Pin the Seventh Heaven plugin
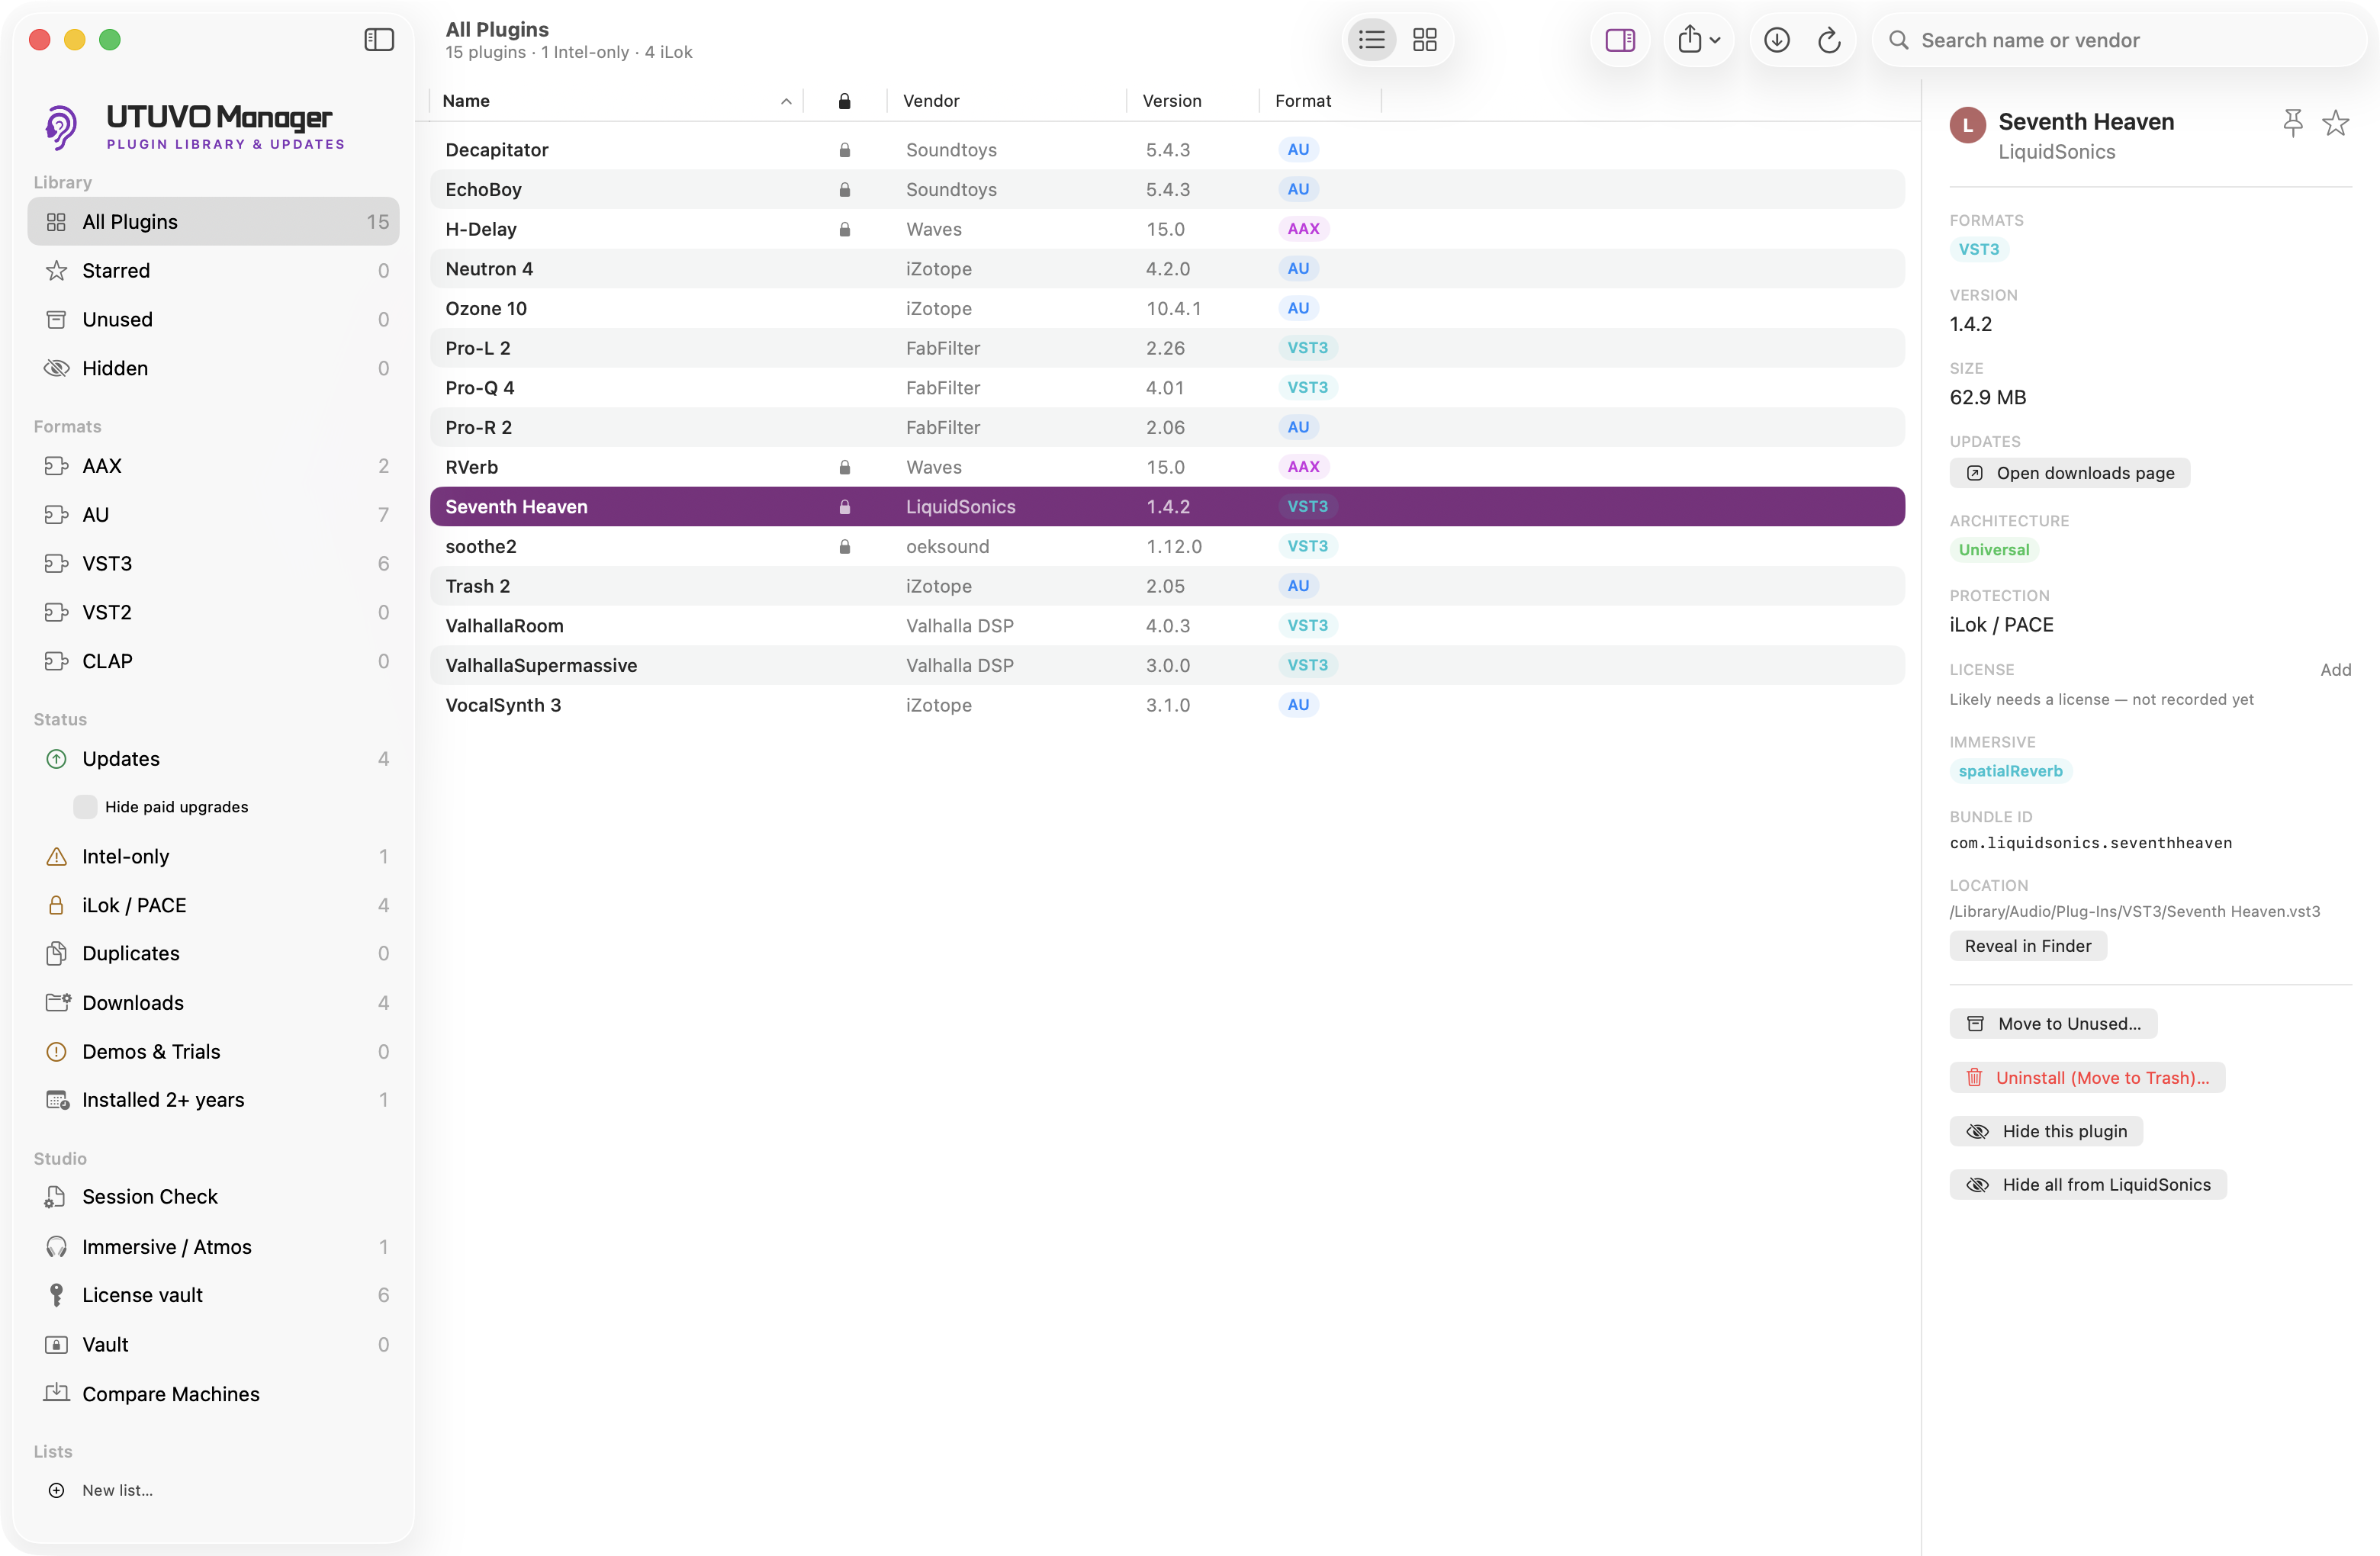Image resolution: width=2380 pixels, height=1556 pixels. (2293, 123)
